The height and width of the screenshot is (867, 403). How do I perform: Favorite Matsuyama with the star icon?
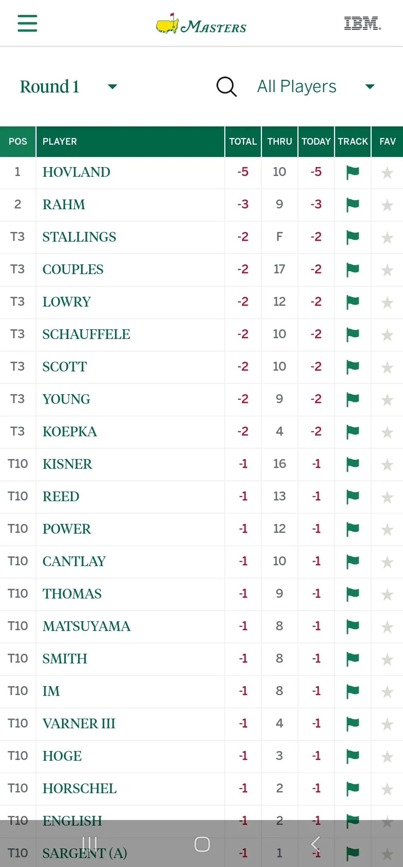[x=387, y=626]
